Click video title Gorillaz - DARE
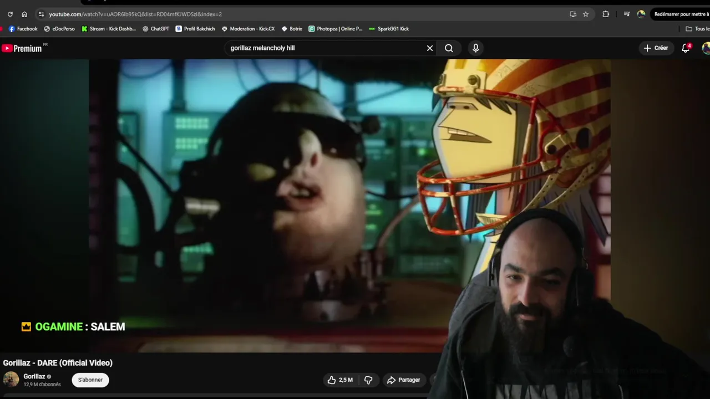 pyautogui.click(x=58, y=363)
